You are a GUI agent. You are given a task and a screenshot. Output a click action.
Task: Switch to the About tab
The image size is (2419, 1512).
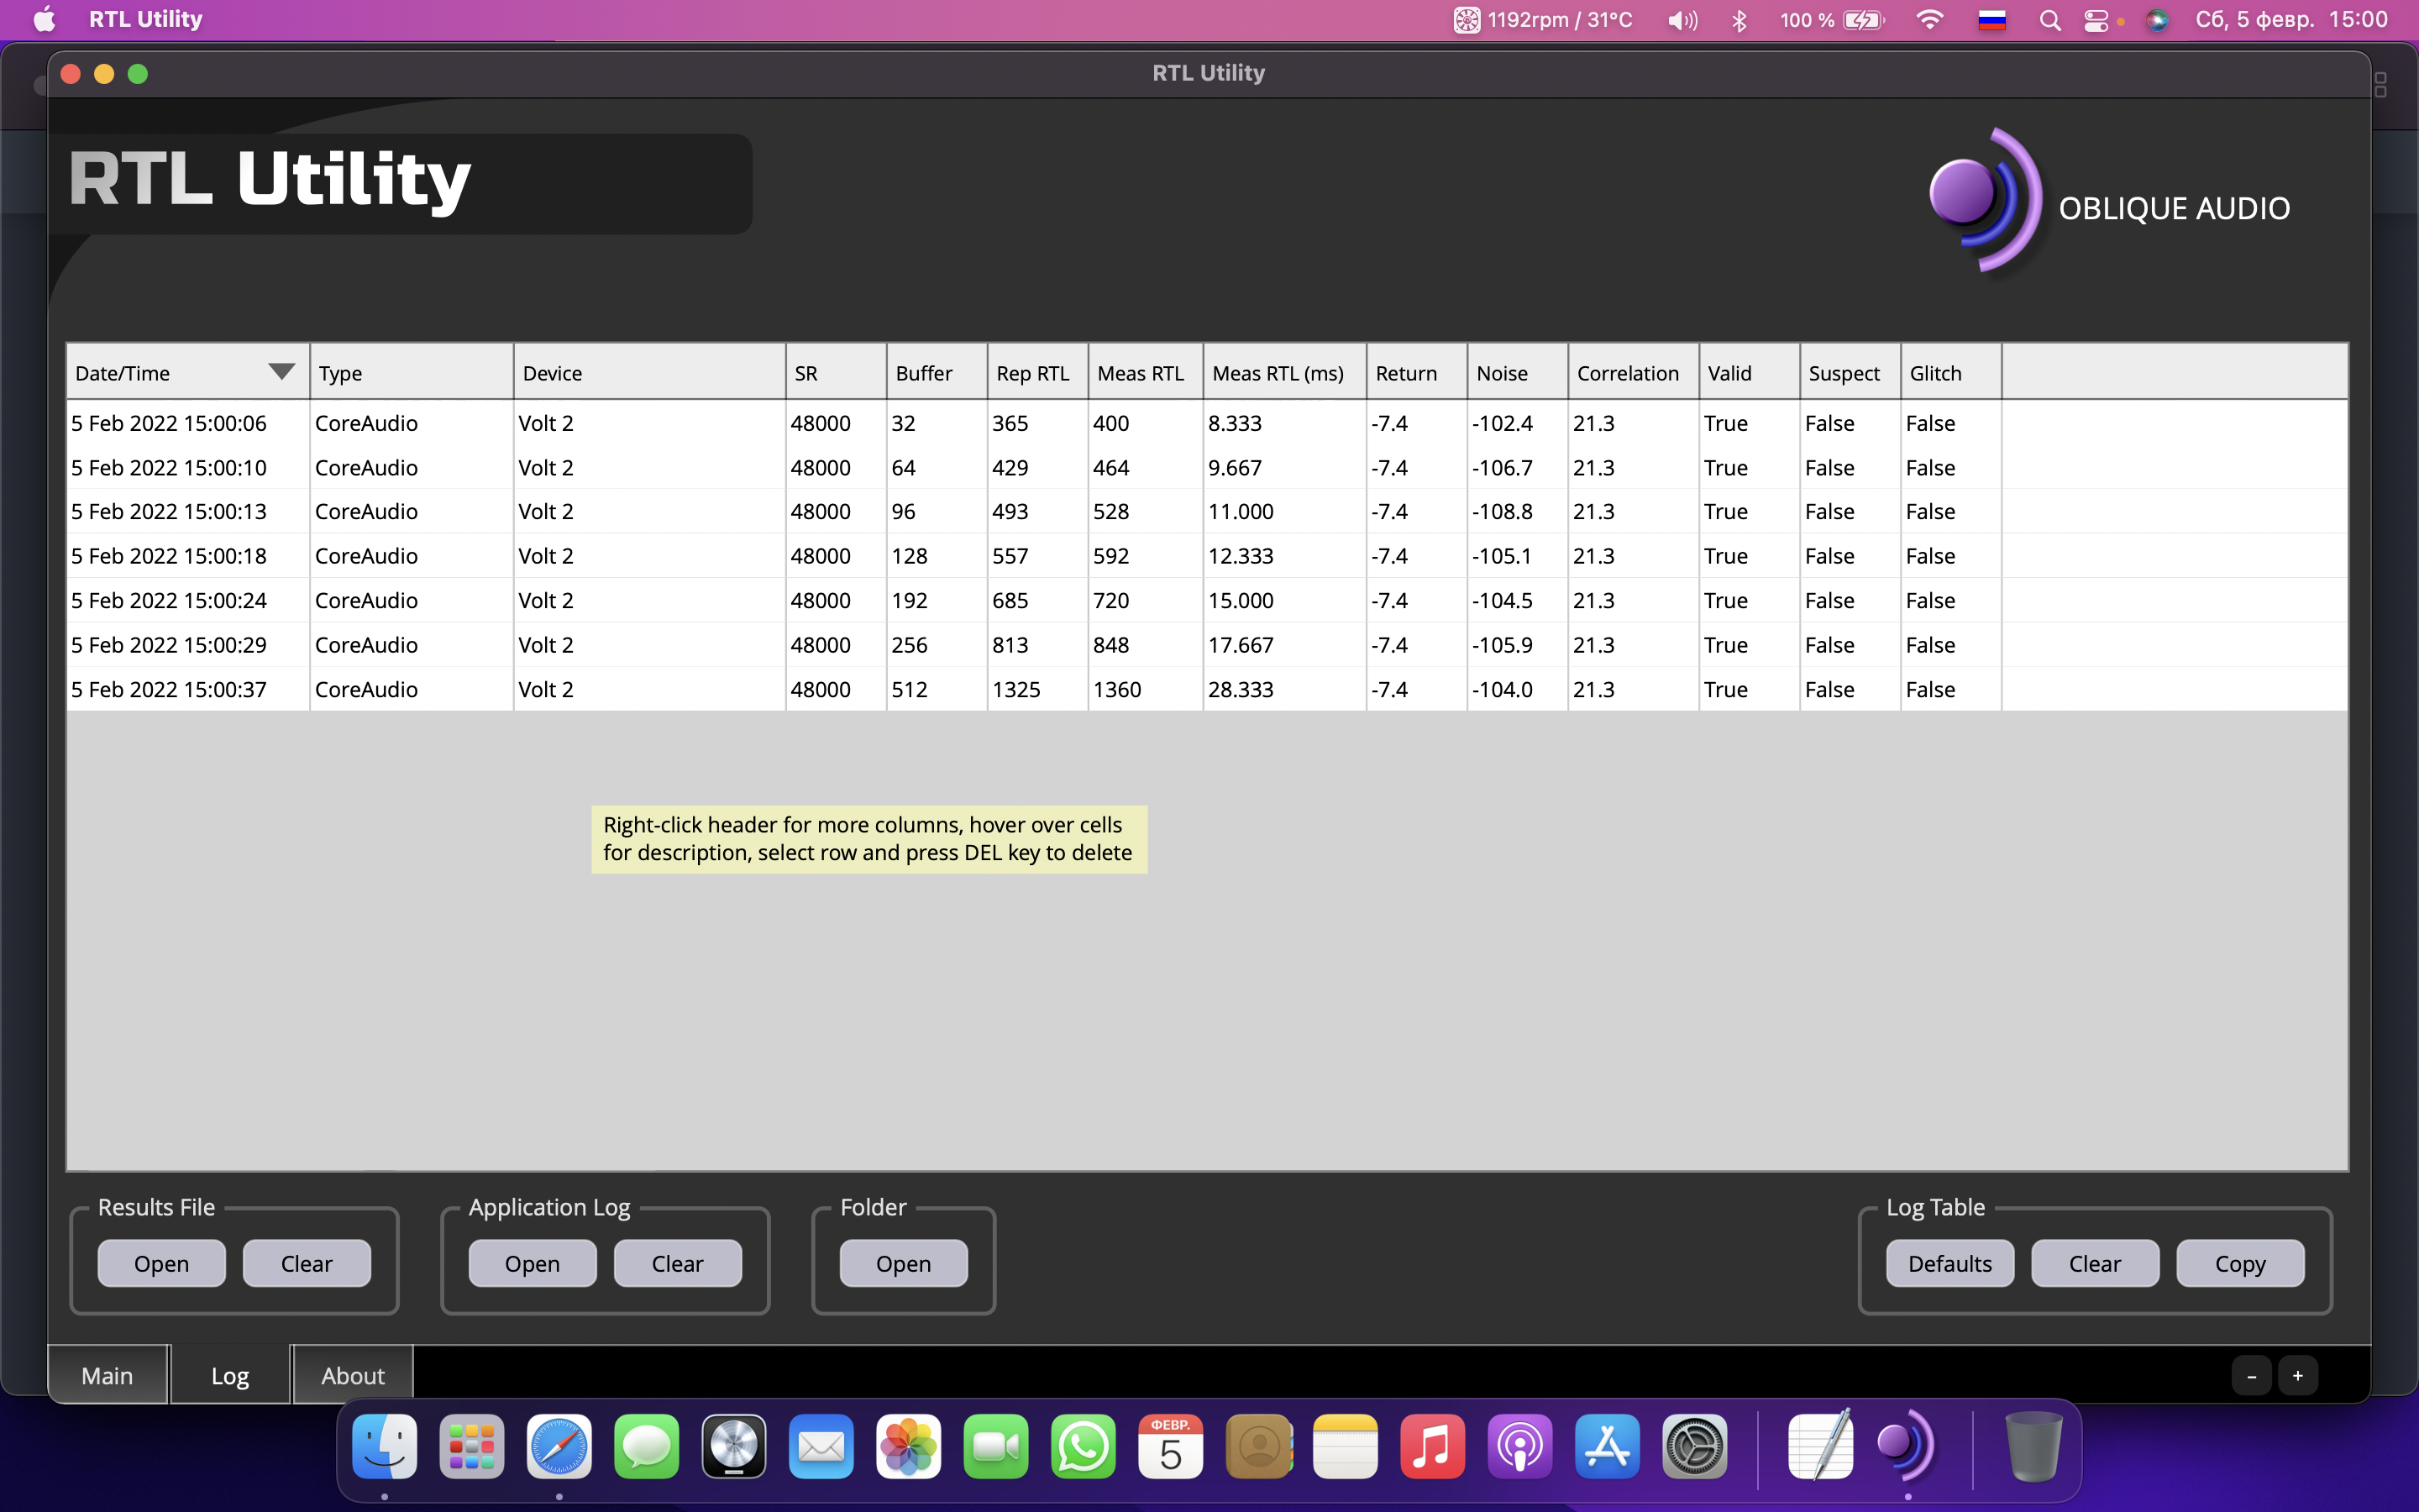click(352, 1375)
